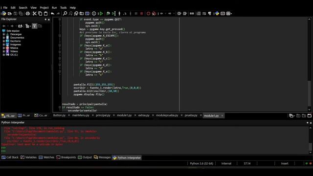Undo the last edit
Viewport: 313px width, 176px height.
tap(52, 14)
